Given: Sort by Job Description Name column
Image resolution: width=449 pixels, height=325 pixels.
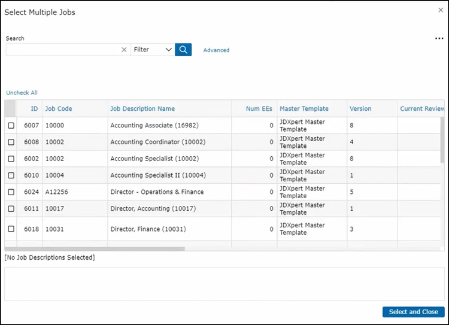Looking at the screenshot, I should point(142,109).
